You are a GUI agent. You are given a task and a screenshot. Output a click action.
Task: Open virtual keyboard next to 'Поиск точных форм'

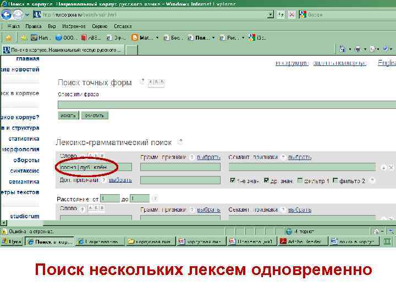(156, 82)
